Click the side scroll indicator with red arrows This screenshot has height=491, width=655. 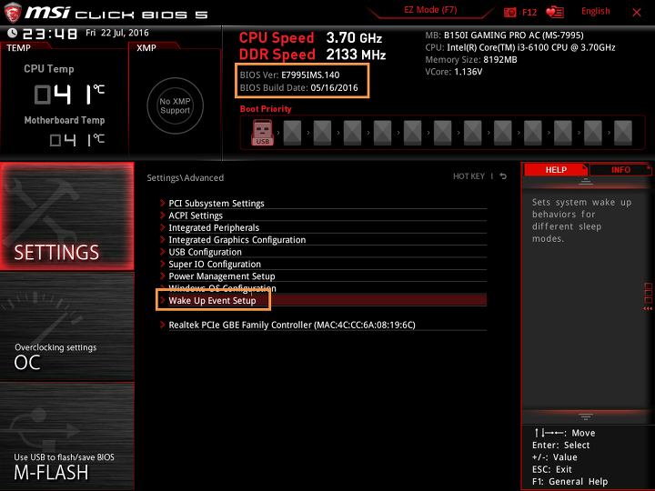pyautogui.click(x=648, y=296)
